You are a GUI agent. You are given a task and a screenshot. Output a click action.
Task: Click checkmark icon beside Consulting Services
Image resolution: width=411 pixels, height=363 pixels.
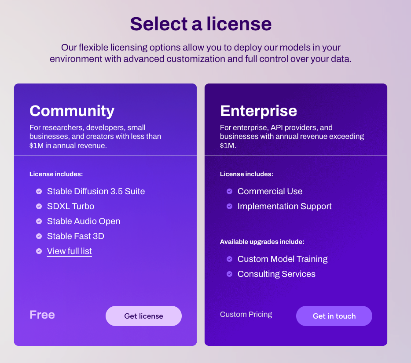[229, 274]
